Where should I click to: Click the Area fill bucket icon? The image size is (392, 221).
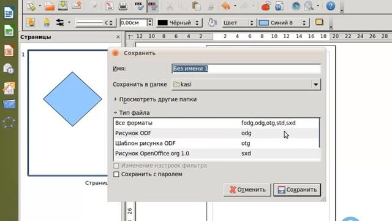pyautogui.click(x=213, y=23)
